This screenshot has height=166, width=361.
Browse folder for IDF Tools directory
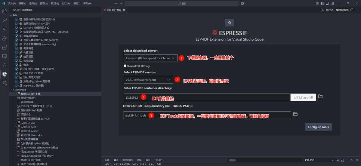(x=295, y=114)
